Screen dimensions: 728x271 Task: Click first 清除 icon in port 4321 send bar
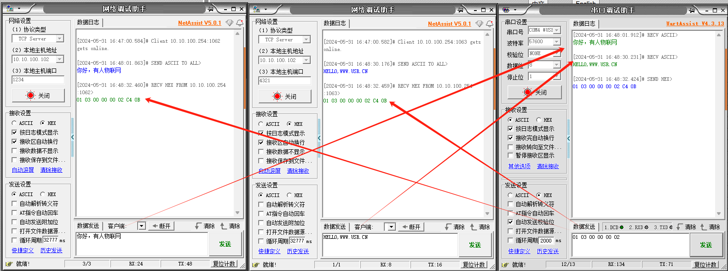tap(448, 227)
